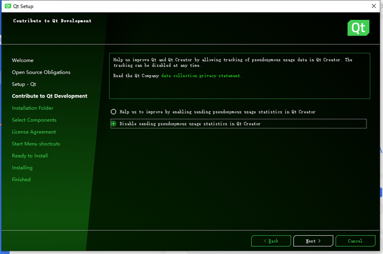The height and width of the screenshot is (254, 383).
Task: Select the enable usage statistics radio option
Action: pos(213,112)
